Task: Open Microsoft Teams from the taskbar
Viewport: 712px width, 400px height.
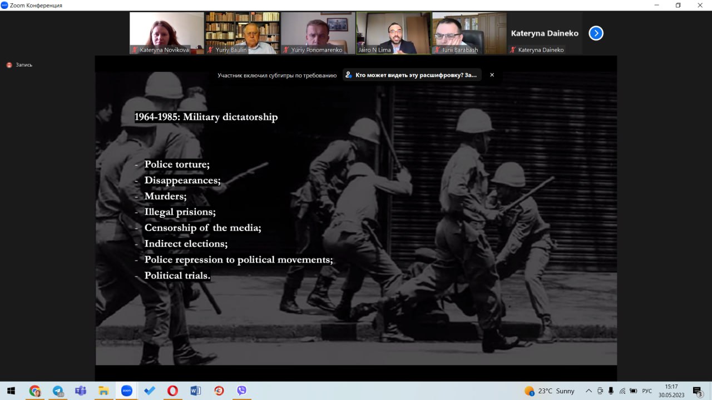Action: [x=81, y=391]
